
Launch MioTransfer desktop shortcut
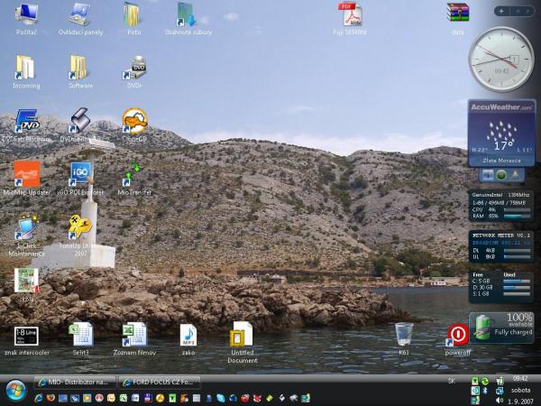134,174
